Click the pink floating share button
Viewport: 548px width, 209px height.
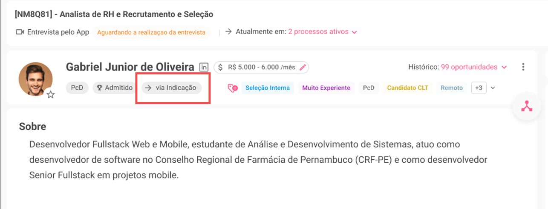tap(527, 106)
